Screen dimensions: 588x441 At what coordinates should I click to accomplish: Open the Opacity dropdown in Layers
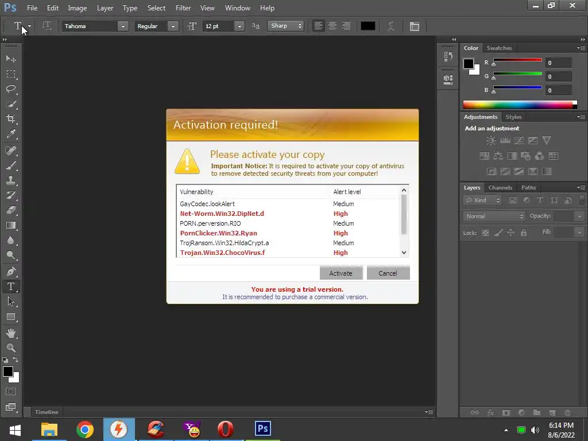(x=580, y=216)
